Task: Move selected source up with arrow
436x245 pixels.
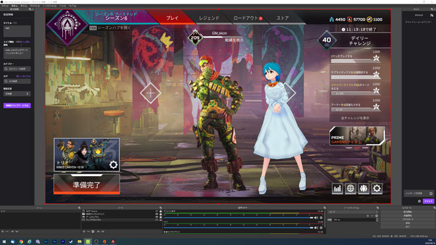Action: click(98, 231)
